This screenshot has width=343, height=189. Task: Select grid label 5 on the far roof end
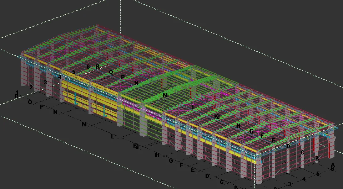point(74,72)
